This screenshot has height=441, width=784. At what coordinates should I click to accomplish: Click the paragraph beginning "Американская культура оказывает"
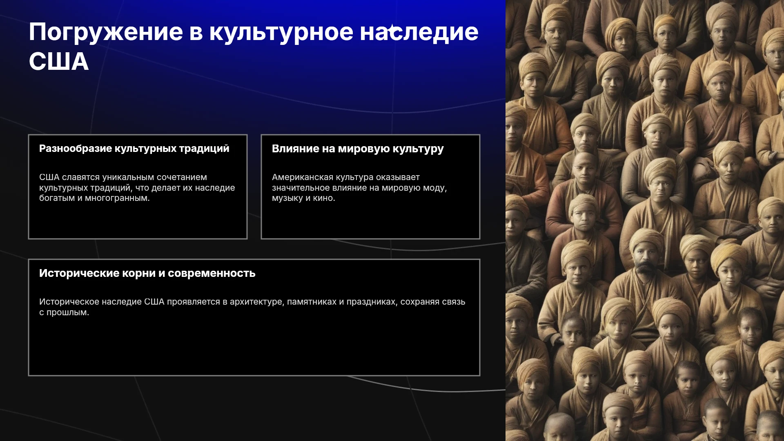(x=359, y=188)
